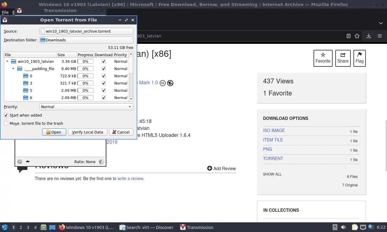Sort file list by Size column
The image size is (387, 232).
tap(67, 55)
